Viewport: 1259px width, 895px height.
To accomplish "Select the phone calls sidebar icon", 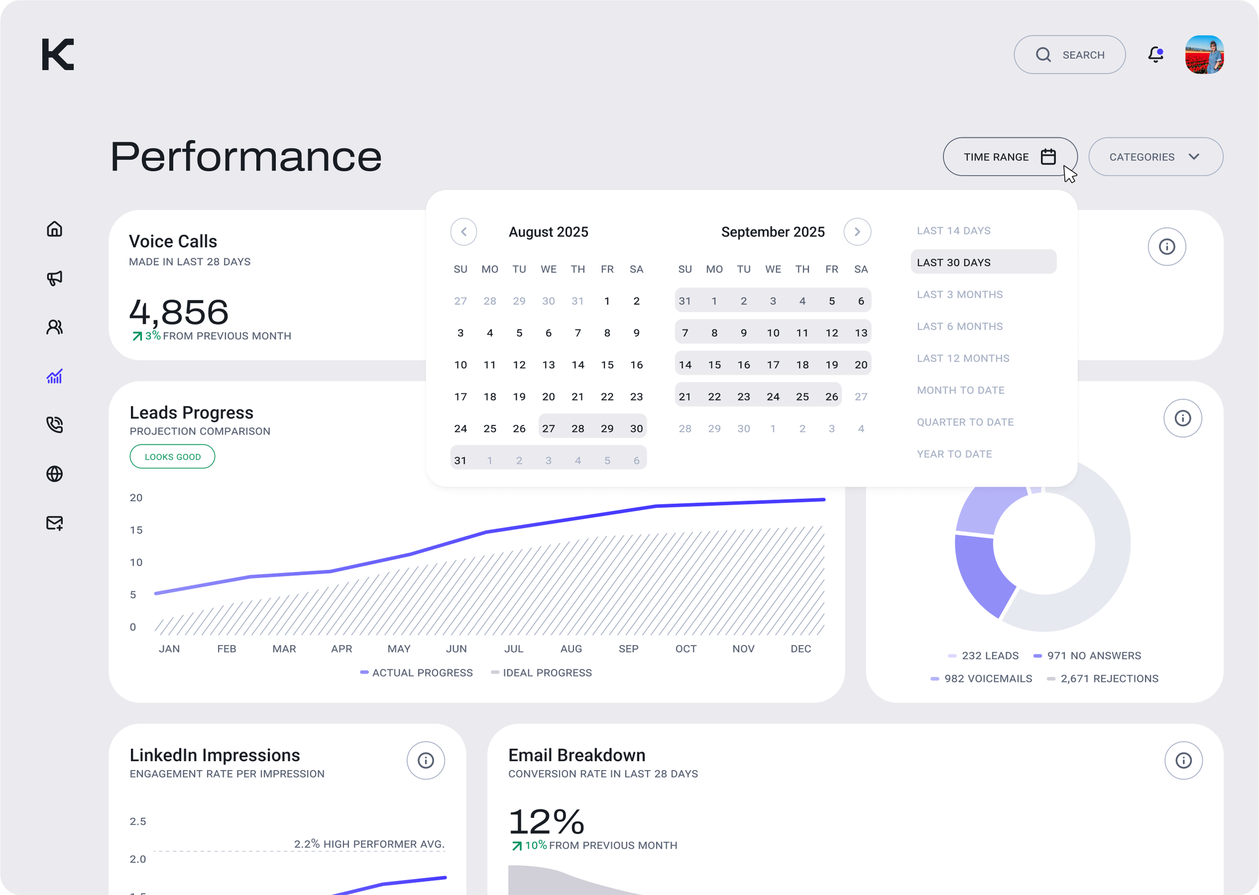I will pos(54,425).
